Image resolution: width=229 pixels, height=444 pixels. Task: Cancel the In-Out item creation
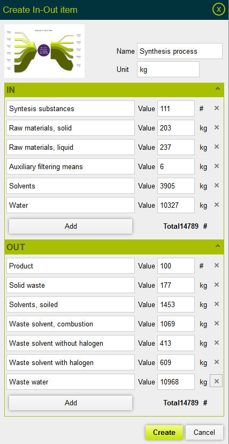[204, 432]
